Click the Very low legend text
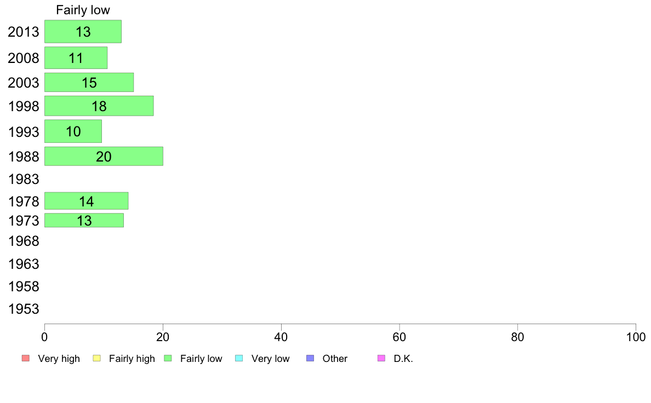This screenshot has width=651, height=403. 270,359
